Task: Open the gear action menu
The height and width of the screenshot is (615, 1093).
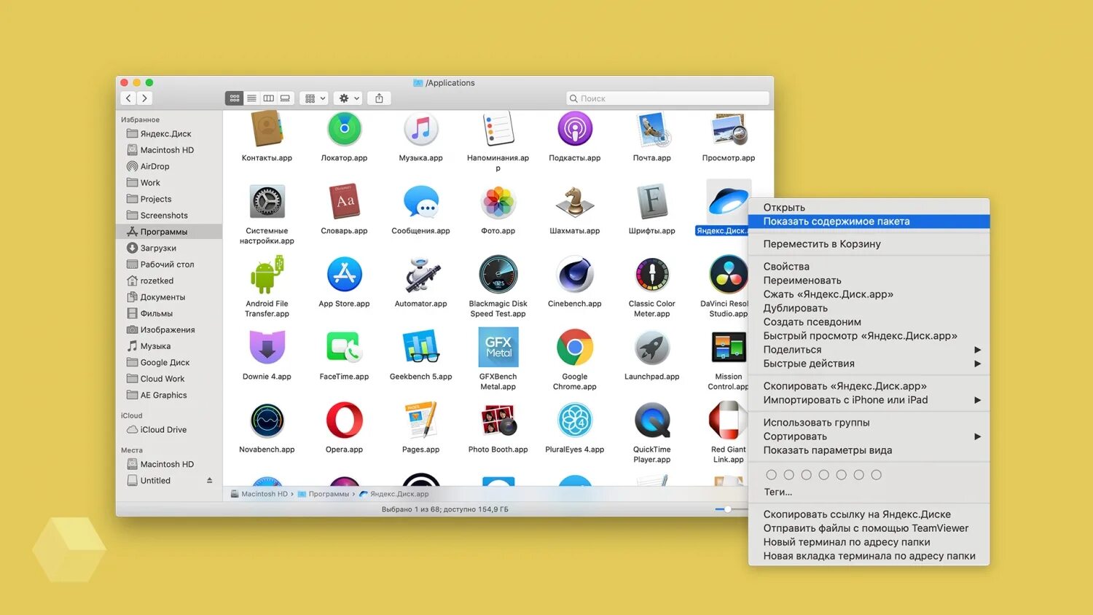Action: (x=348, y=98)
